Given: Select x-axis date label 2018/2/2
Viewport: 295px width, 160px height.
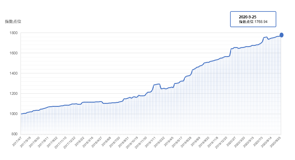Looking at the screenshot, I should [x=80, y=141].
